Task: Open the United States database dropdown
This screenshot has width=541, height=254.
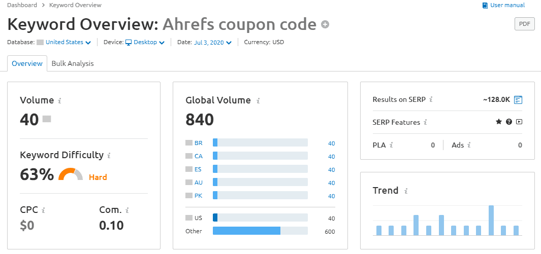Action: pyautogui.click(x=68, y=43)
